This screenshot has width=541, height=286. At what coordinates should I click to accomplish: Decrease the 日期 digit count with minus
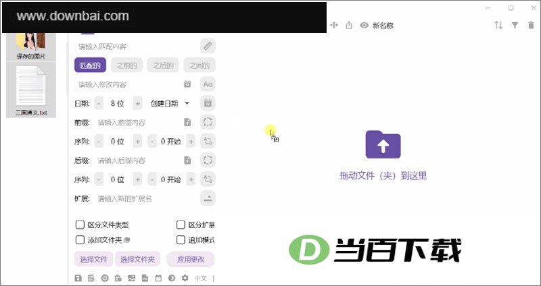(x=99, y=103)
